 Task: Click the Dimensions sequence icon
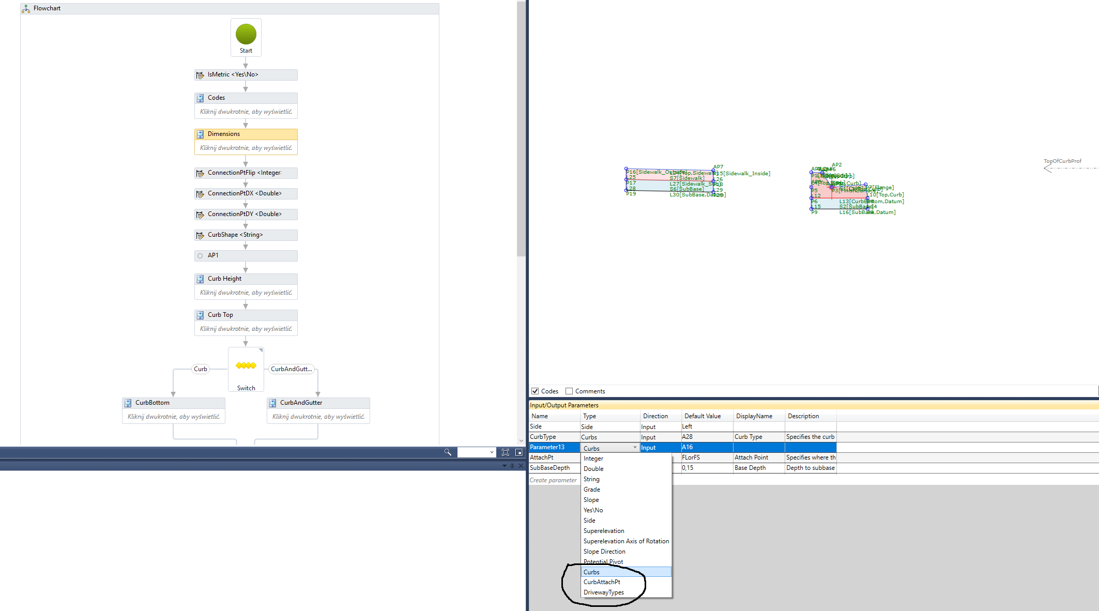[x=200, y=134]
